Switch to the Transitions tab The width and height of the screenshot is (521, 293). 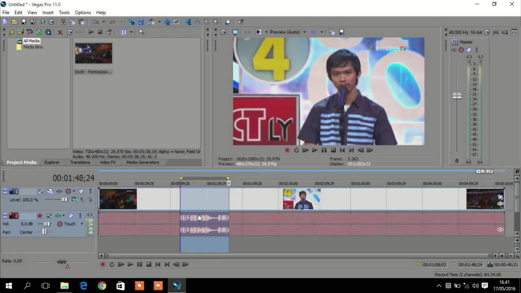click(x=80, y=162)
